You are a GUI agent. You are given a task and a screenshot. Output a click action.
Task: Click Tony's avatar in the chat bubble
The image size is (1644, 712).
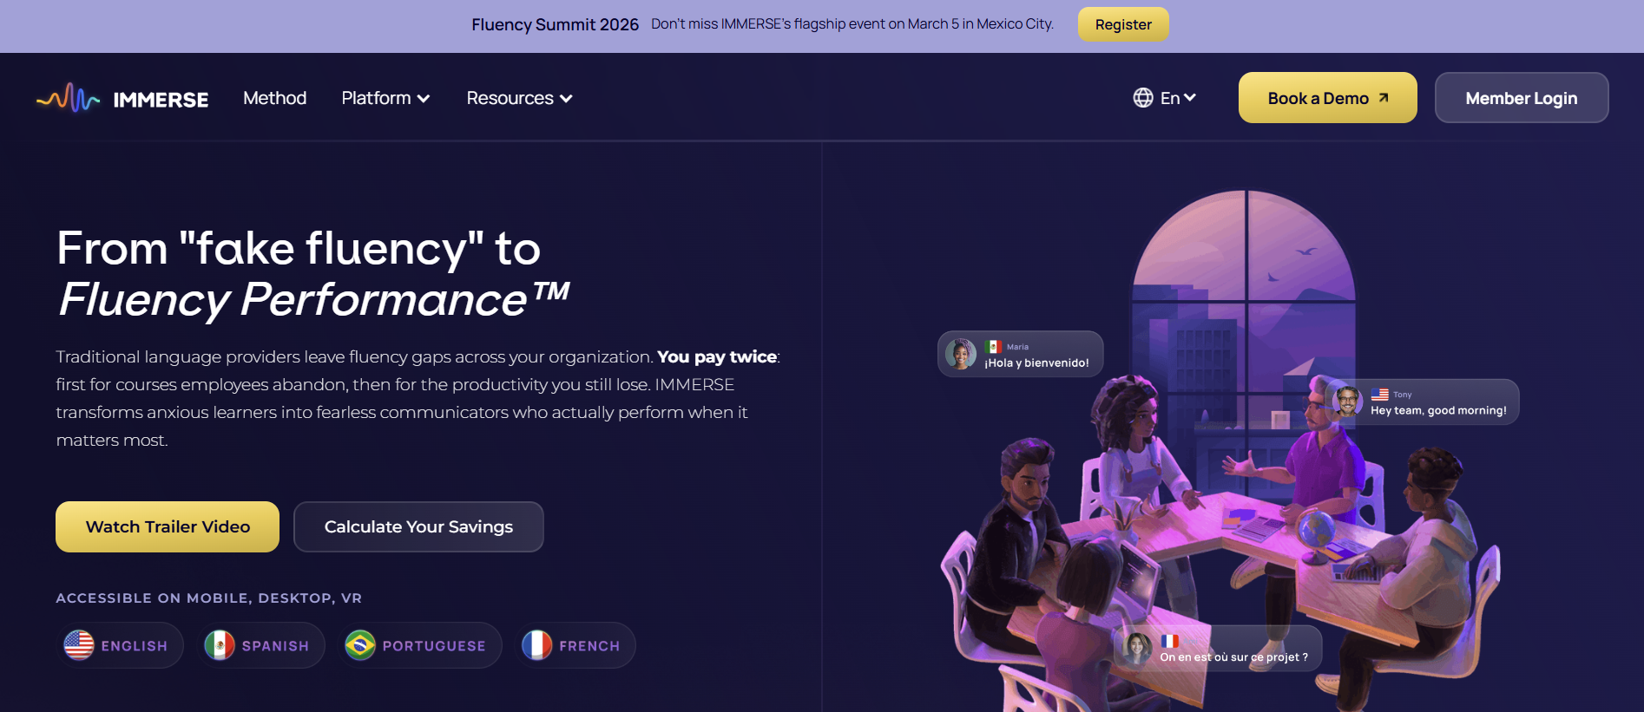click(x=1347, y=402)
